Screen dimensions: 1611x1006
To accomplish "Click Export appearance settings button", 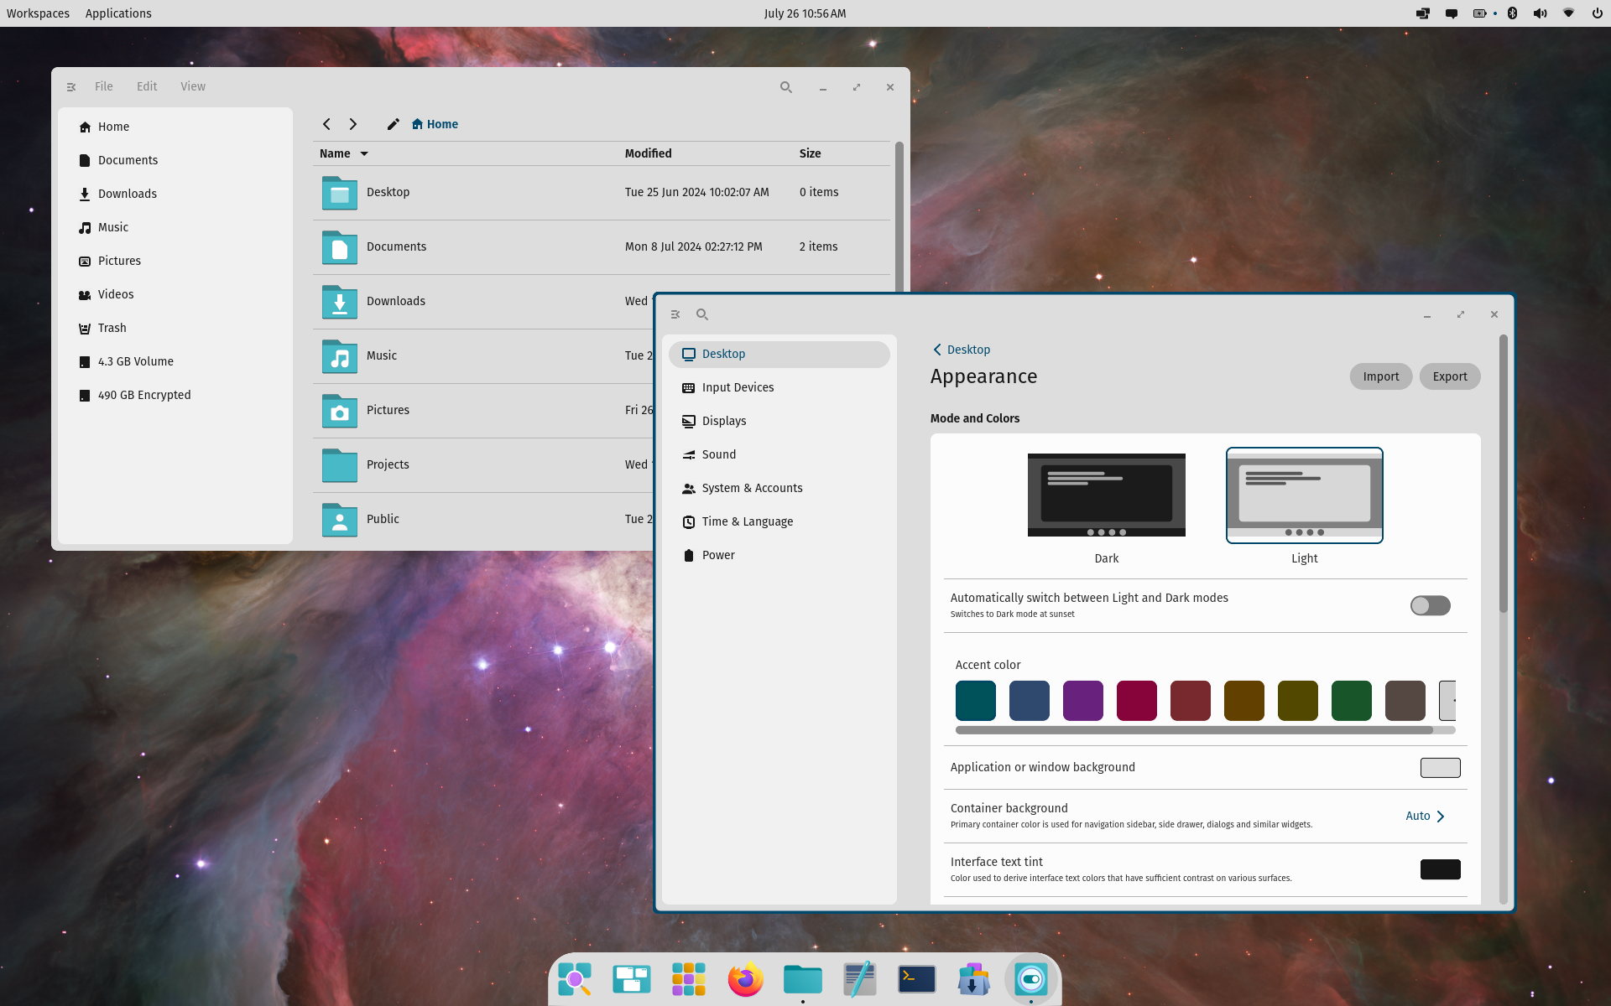I will click(1450, 376).
